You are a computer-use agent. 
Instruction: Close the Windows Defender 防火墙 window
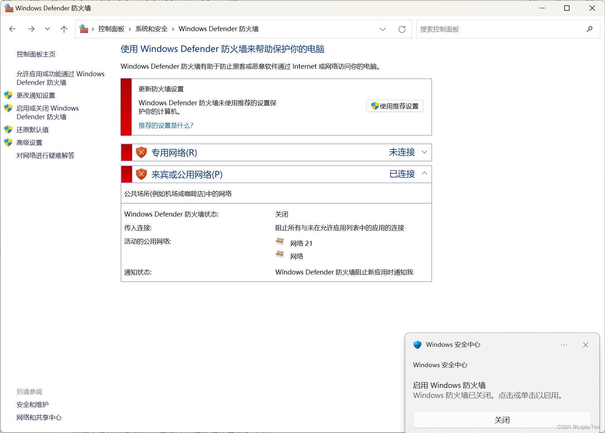click(592, 8)
